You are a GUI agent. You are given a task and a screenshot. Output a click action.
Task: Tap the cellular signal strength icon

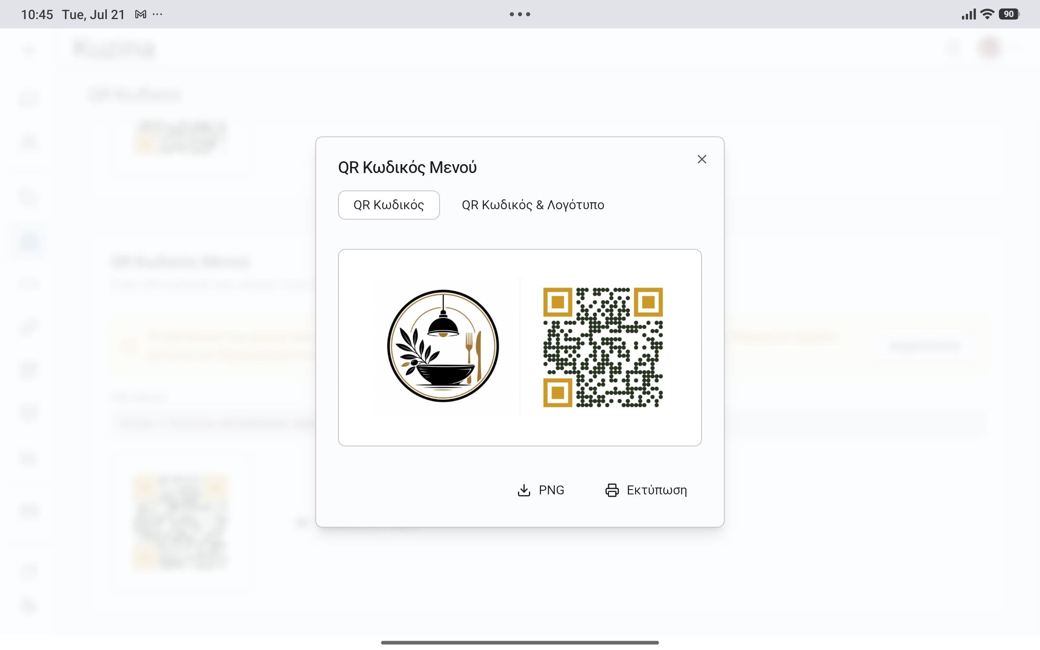(x=968, y=14)
